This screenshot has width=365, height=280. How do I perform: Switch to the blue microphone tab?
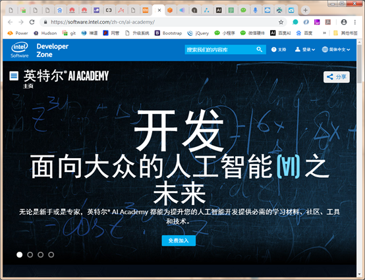tap(256, 11)
